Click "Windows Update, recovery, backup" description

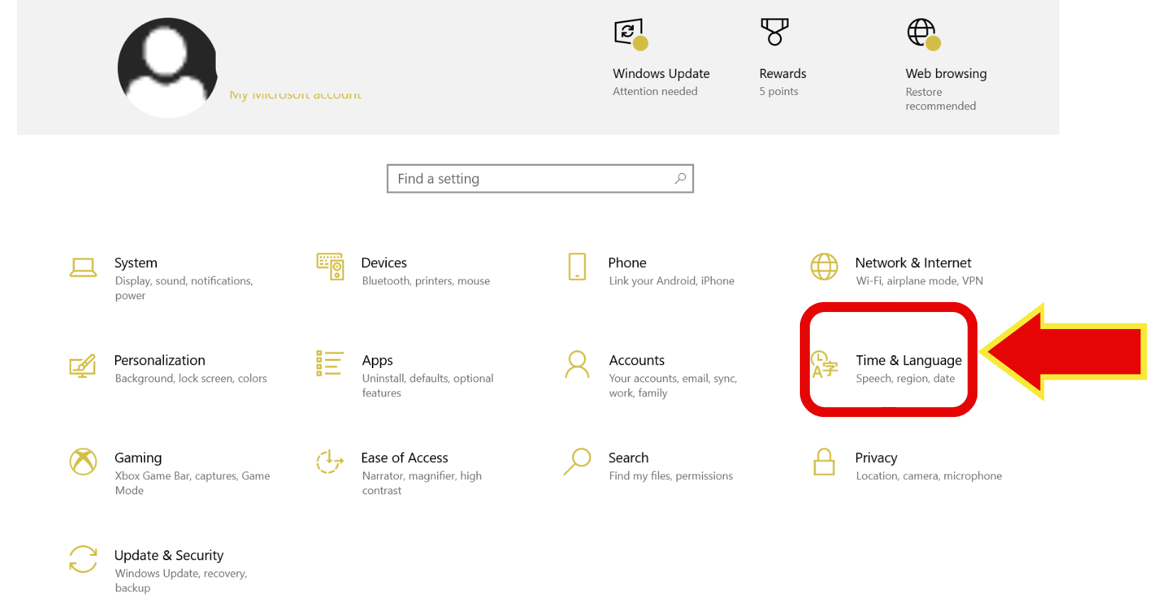181,581
